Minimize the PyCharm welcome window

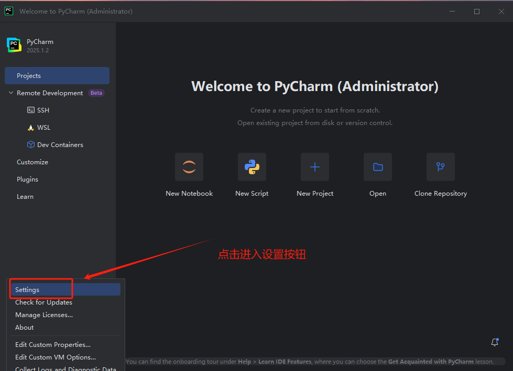pyautogui.click(x=452, y=11)
